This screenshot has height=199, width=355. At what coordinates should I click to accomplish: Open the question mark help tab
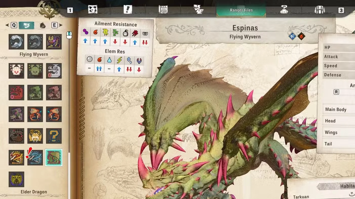(284, 10)
